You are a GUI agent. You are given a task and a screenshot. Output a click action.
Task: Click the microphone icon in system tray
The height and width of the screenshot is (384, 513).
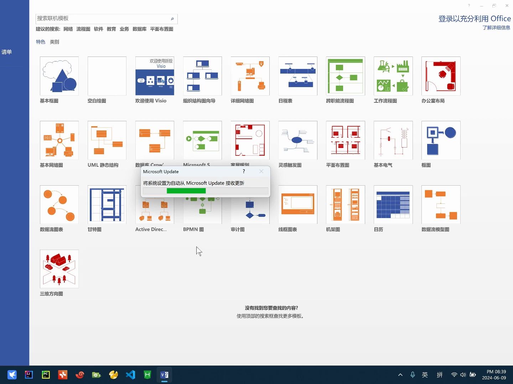pos(413,375)
